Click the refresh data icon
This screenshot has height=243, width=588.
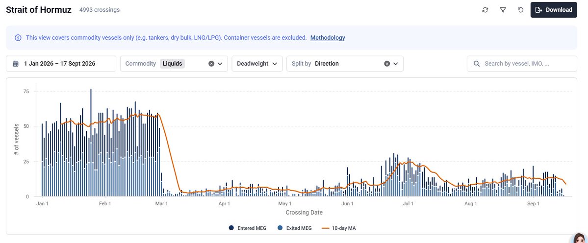pyautogui.click(x=485, y=10)
